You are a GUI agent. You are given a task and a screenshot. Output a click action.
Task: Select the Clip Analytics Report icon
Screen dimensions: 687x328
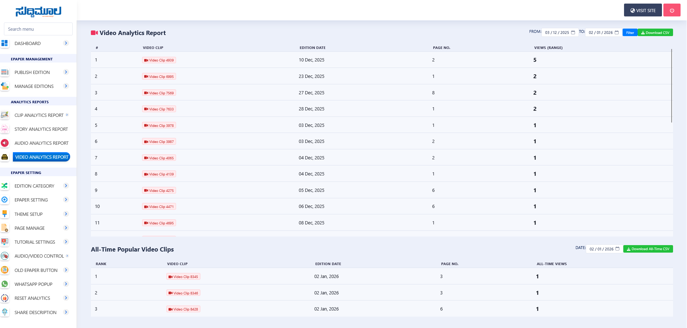5,115
